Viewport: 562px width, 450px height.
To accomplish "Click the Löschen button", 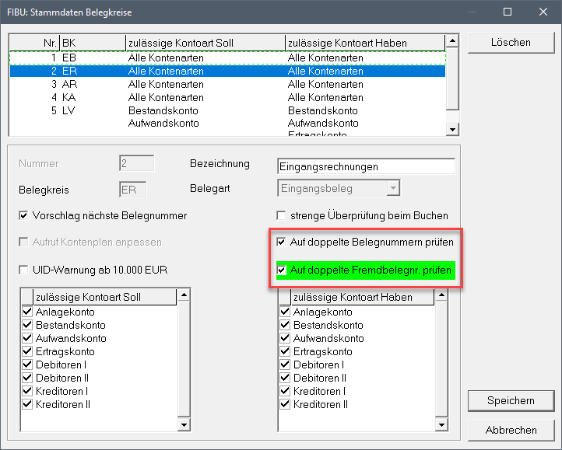I will [x=511, y=43].
